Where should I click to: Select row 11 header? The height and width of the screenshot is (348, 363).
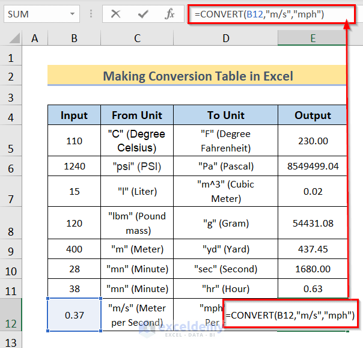pos(11,288)
